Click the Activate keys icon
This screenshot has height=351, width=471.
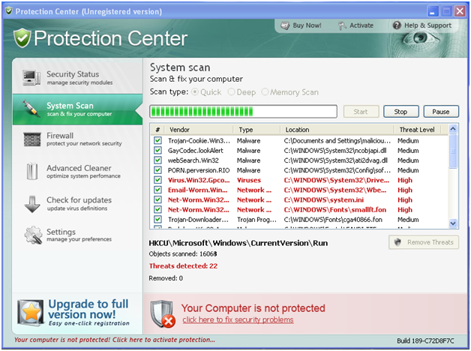[x=342, y=25]
